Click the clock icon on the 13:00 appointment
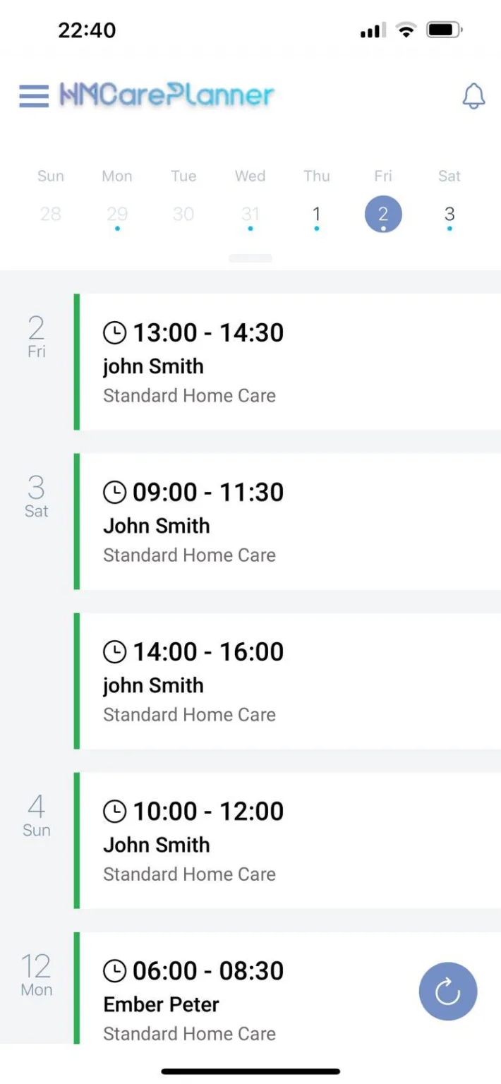Viewport: 501px width, 1084px height. [115, 332]
